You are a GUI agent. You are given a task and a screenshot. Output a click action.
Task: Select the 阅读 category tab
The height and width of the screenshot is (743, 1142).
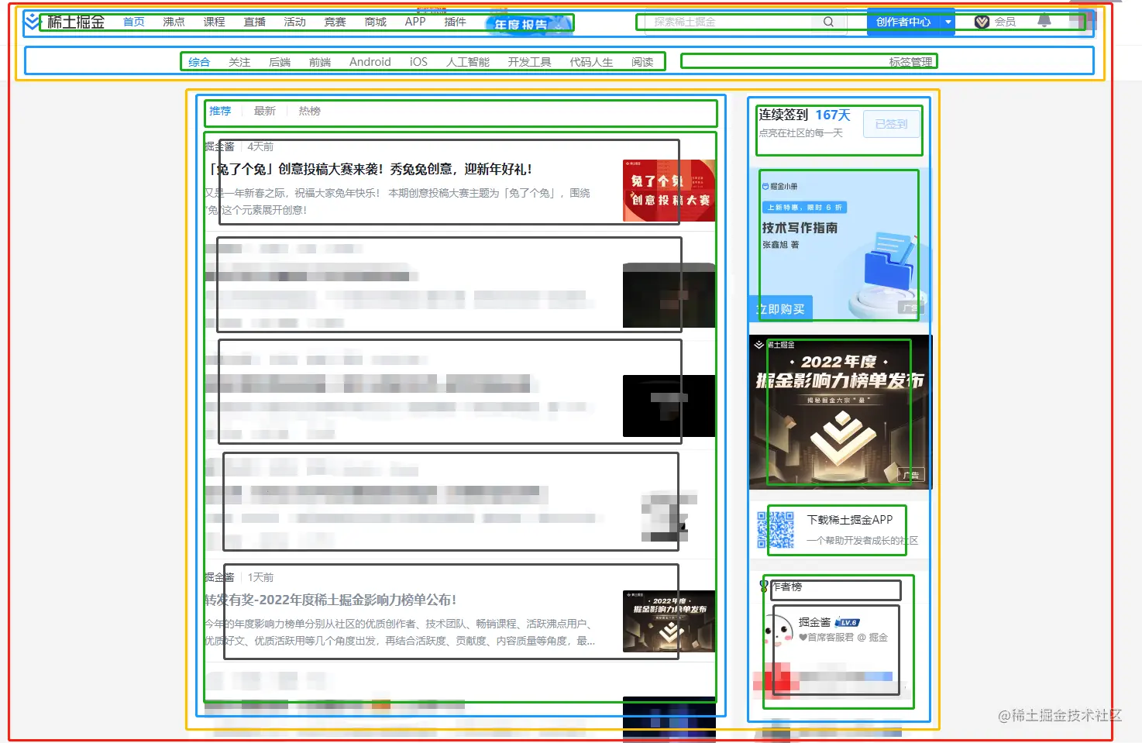[642, 62]
